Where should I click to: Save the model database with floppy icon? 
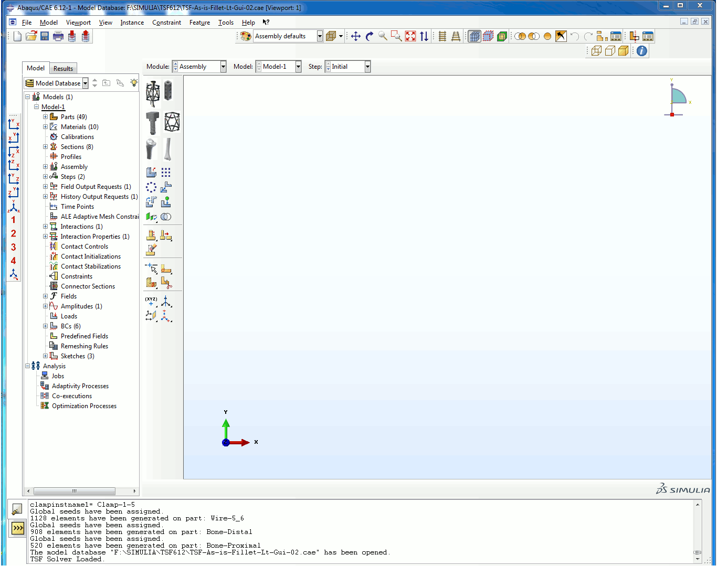(x=45, y=36)
